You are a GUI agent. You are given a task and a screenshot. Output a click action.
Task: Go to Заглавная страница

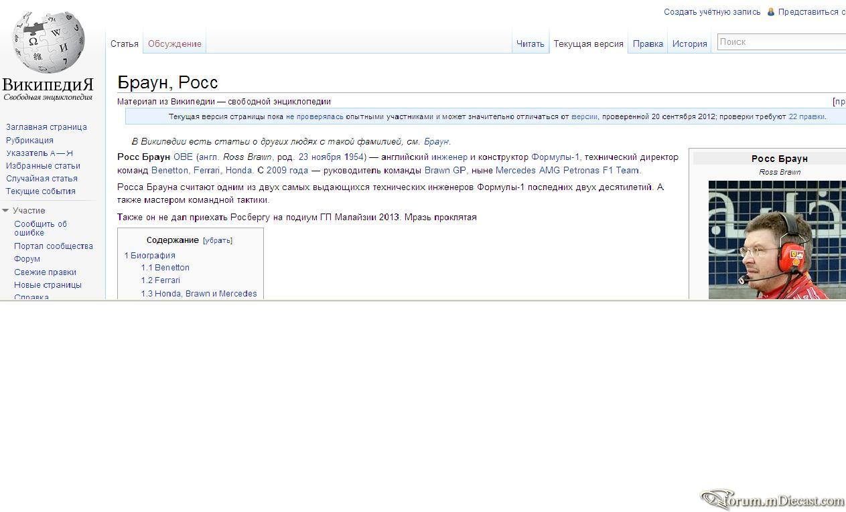(x=46, y=127)
